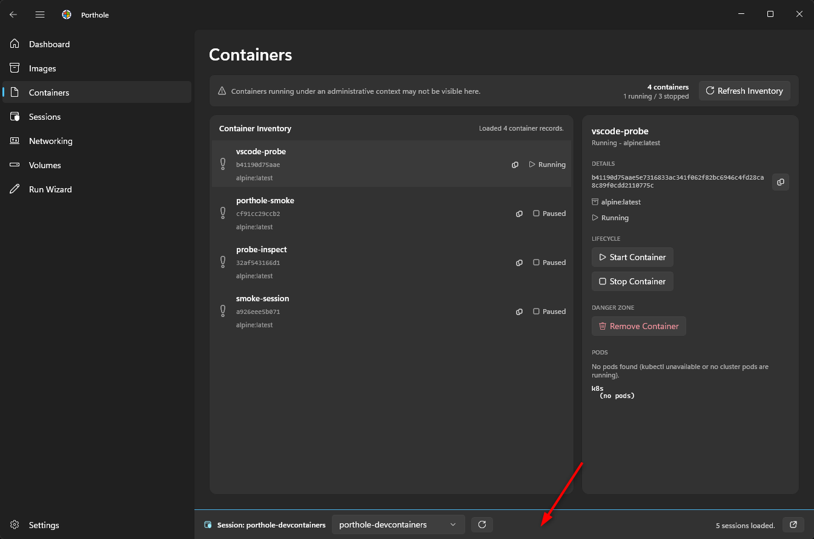Click 'Loaded 4 container records.' text
The image size is (814, 539).
click(x=521, y=128)
